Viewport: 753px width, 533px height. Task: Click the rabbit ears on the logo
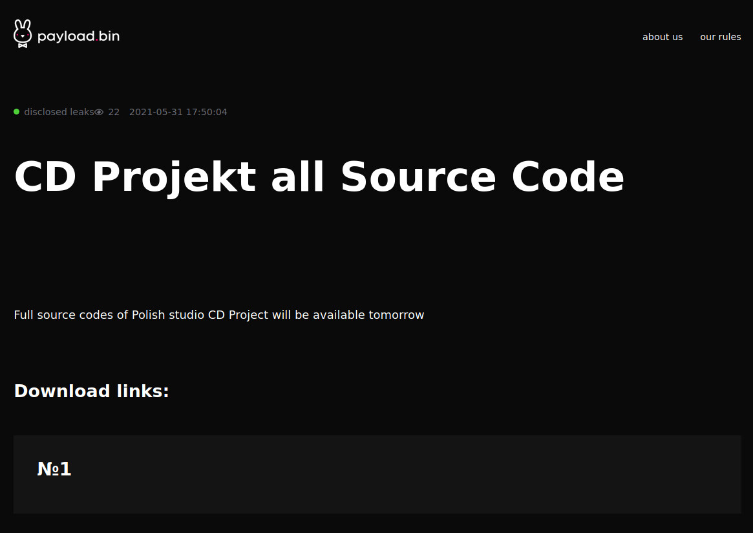[x=23, y=25]
